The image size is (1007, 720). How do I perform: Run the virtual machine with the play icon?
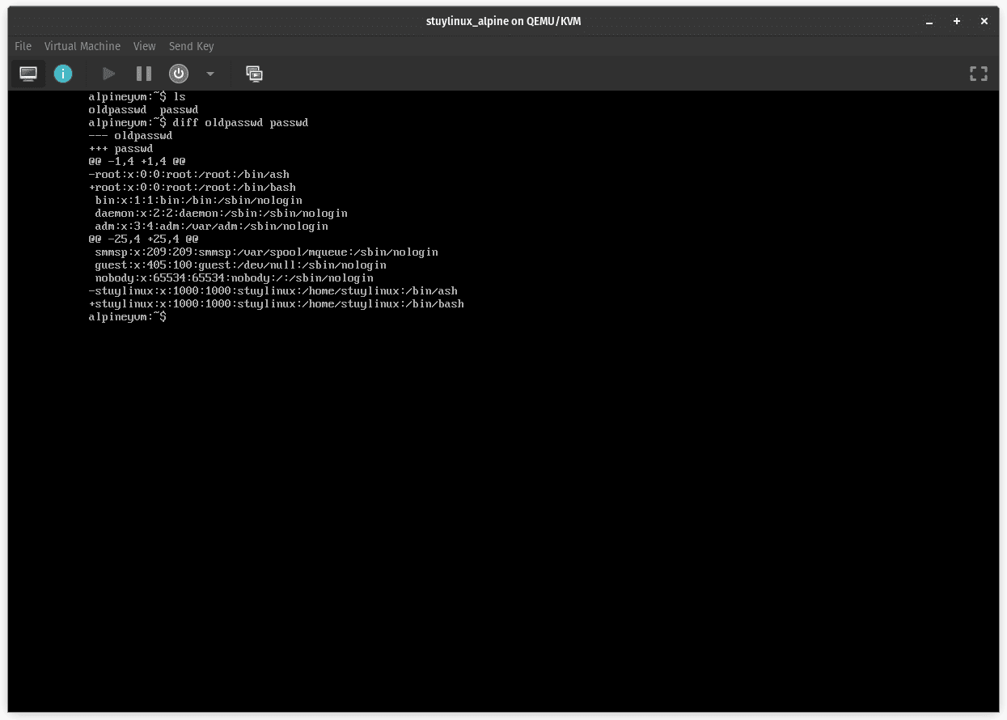108,74
